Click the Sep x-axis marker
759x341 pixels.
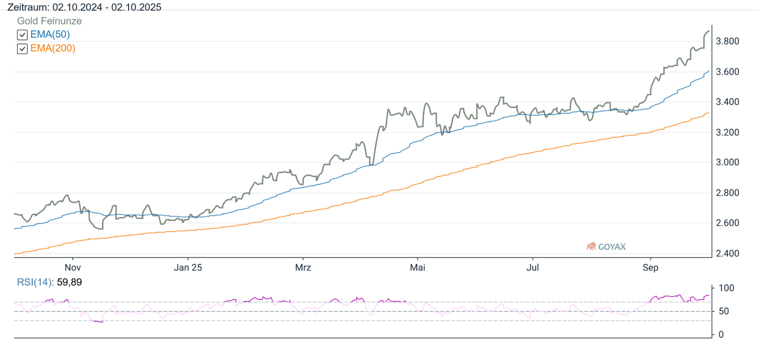tap(650, 268)
